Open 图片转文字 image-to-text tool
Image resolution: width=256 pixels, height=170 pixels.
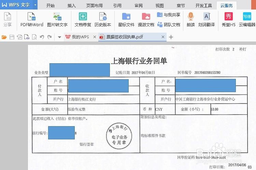[x=57, y=19]
